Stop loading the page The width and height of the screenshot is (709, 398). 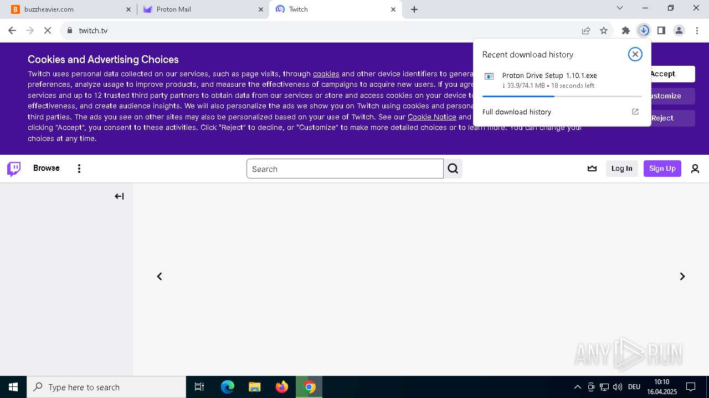point(48,30)
